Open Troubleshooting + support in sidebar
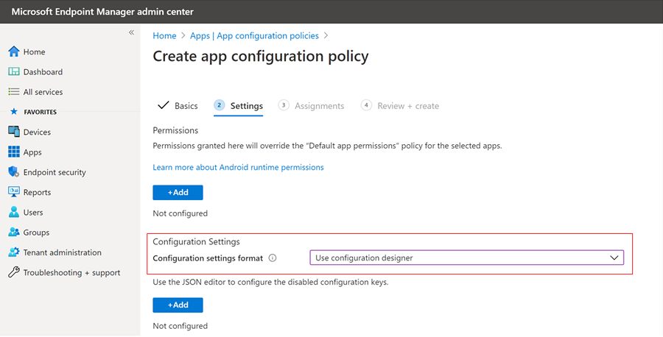663x337 pixels. coord(71,272)
